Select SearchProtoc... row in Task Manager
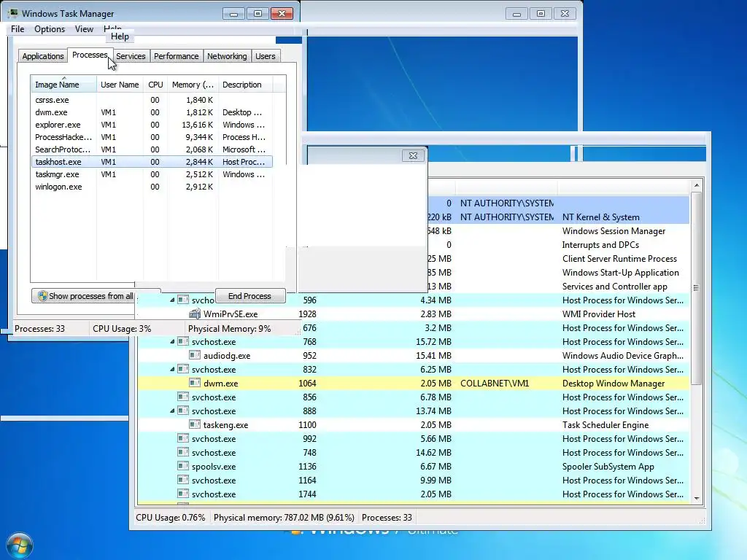This screenshot has width=747, height=560. [152, 149]
